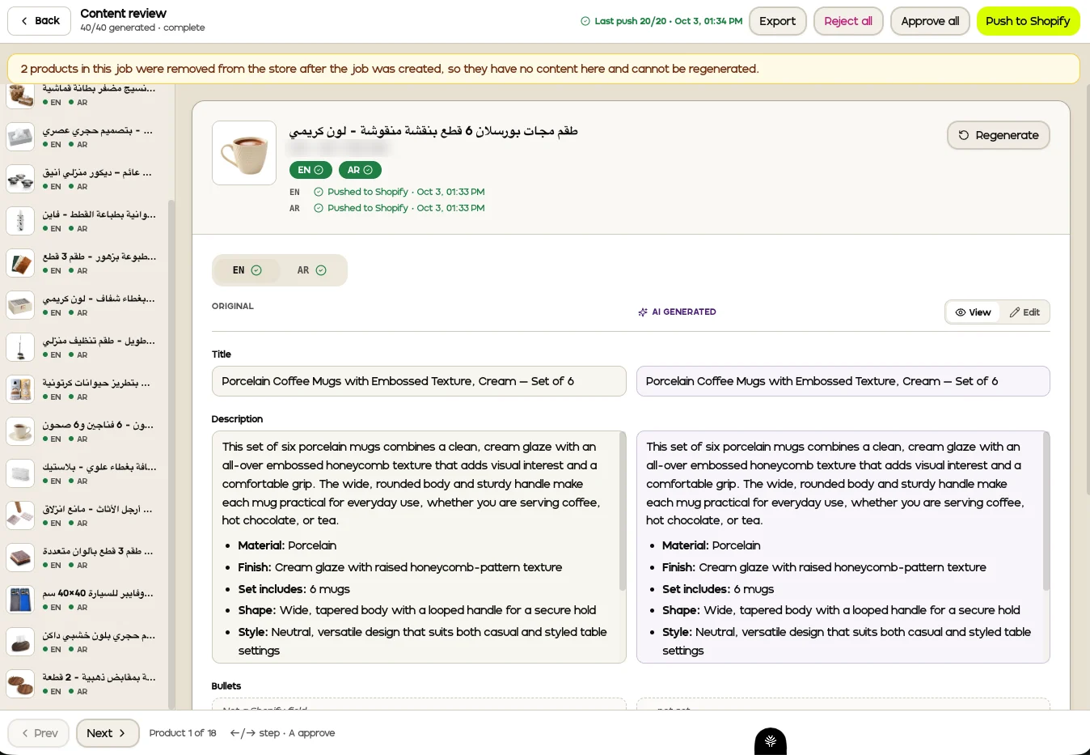Select the 'حيوانات كرتونية' embroidered product

pyautogui.click(x=85, y=389)
